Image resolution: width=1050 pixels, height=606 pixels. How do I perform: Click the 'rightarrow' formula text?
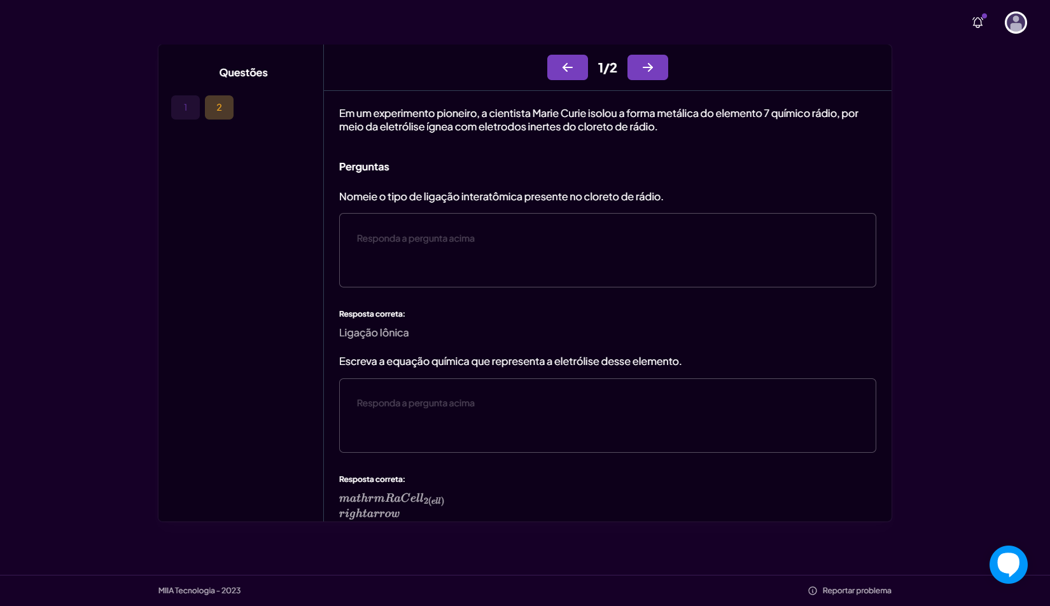click(x=369, y=513)
